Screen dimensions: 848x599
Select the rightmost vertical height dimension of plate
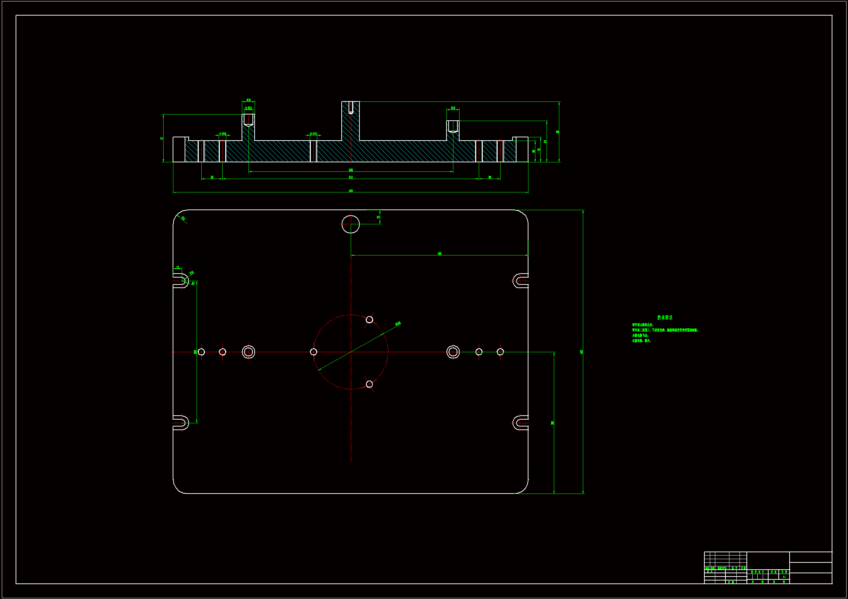pos(581,352)
